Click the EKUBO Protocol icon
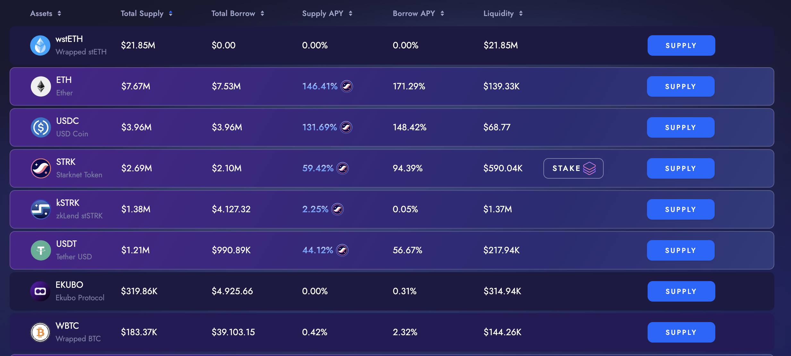Viewport: 791px width, 356px height. [40, 291]
